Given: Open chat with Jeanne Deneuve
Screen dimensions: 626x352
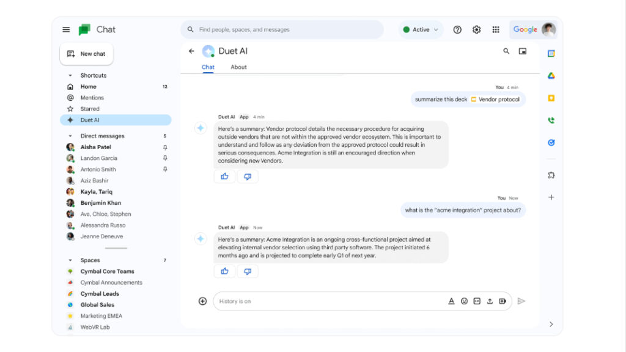Looking at the screenshot, I should 116,237.
